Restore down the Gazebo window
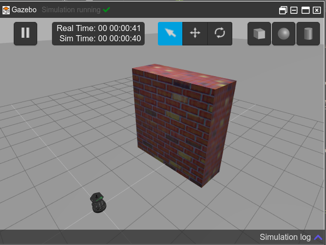This screenshot has height=245, width=326. [283, 10]
